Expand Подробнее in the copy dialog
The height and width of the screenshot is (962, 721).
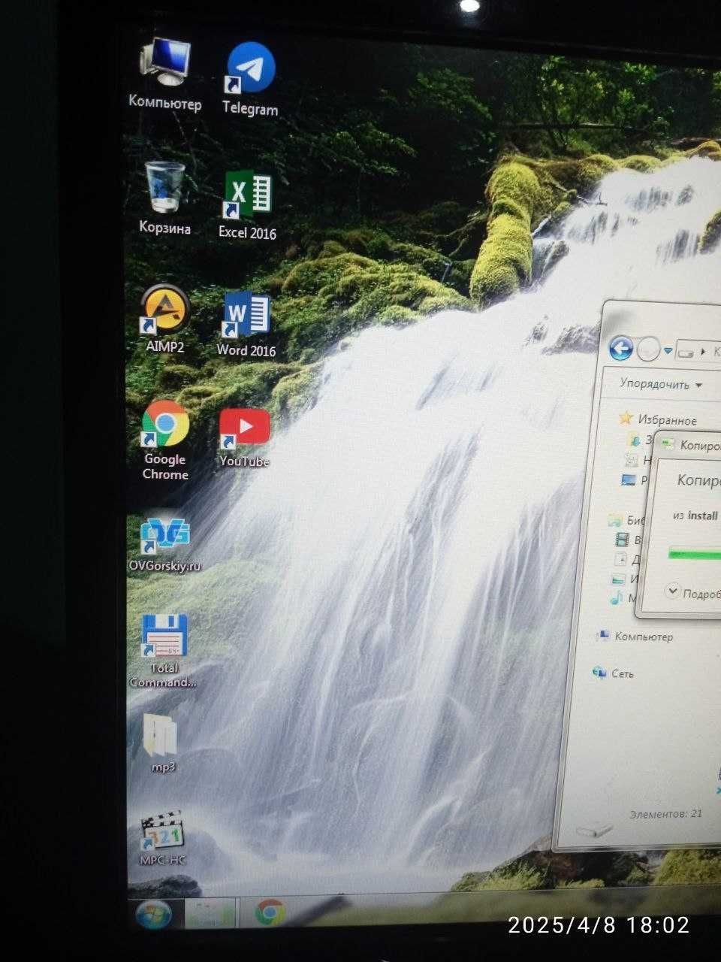(x=693, y=593)
